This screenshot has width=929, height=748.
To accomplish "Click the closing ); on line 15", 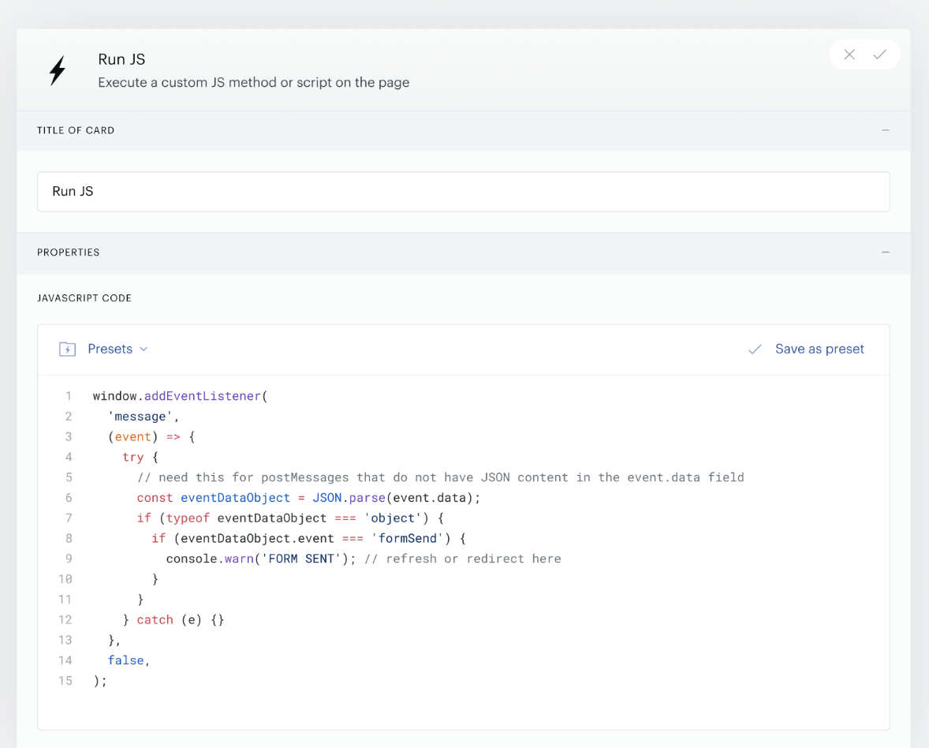I will click(x=99, y=681).
